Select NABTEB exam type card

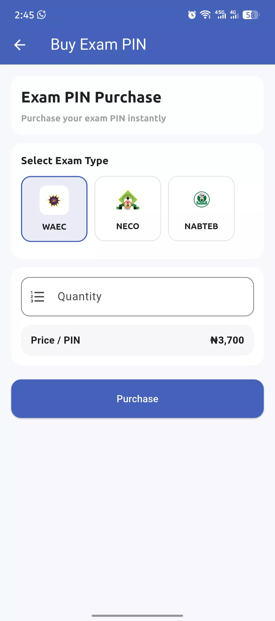(x=201, y=209)
